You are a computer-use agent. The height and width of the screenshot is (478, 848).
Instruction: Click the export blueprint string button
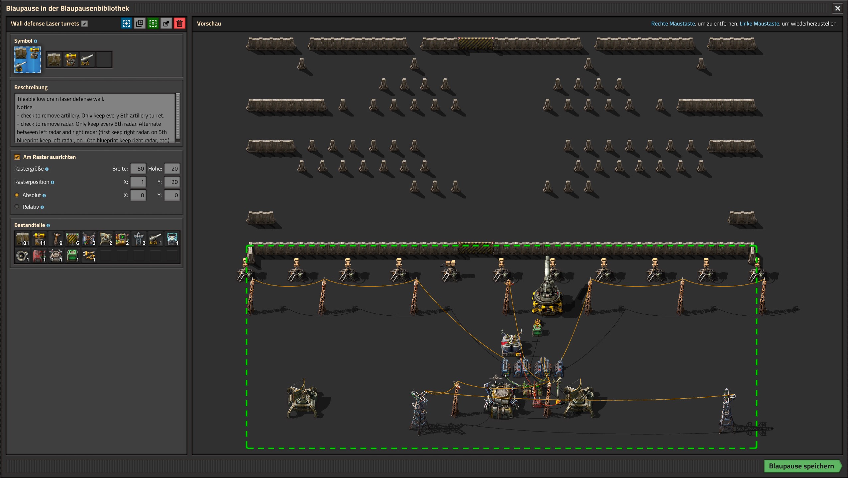pyautogui.click(x=166, y=24)
